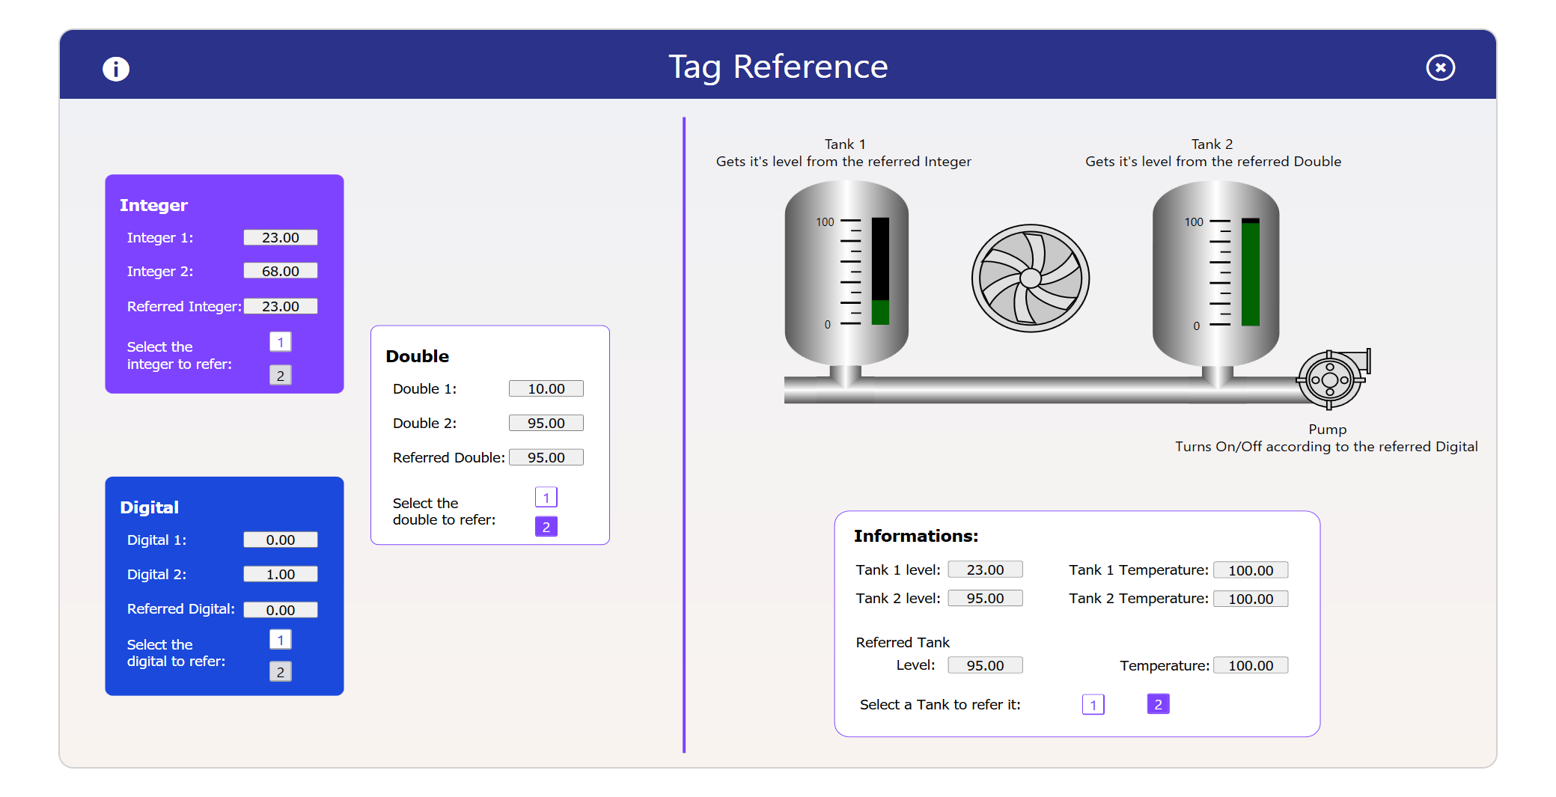The height and width of the screenshot is (797, 1556).
Task: Select double 2 to refer
Action: click(546, 527)
